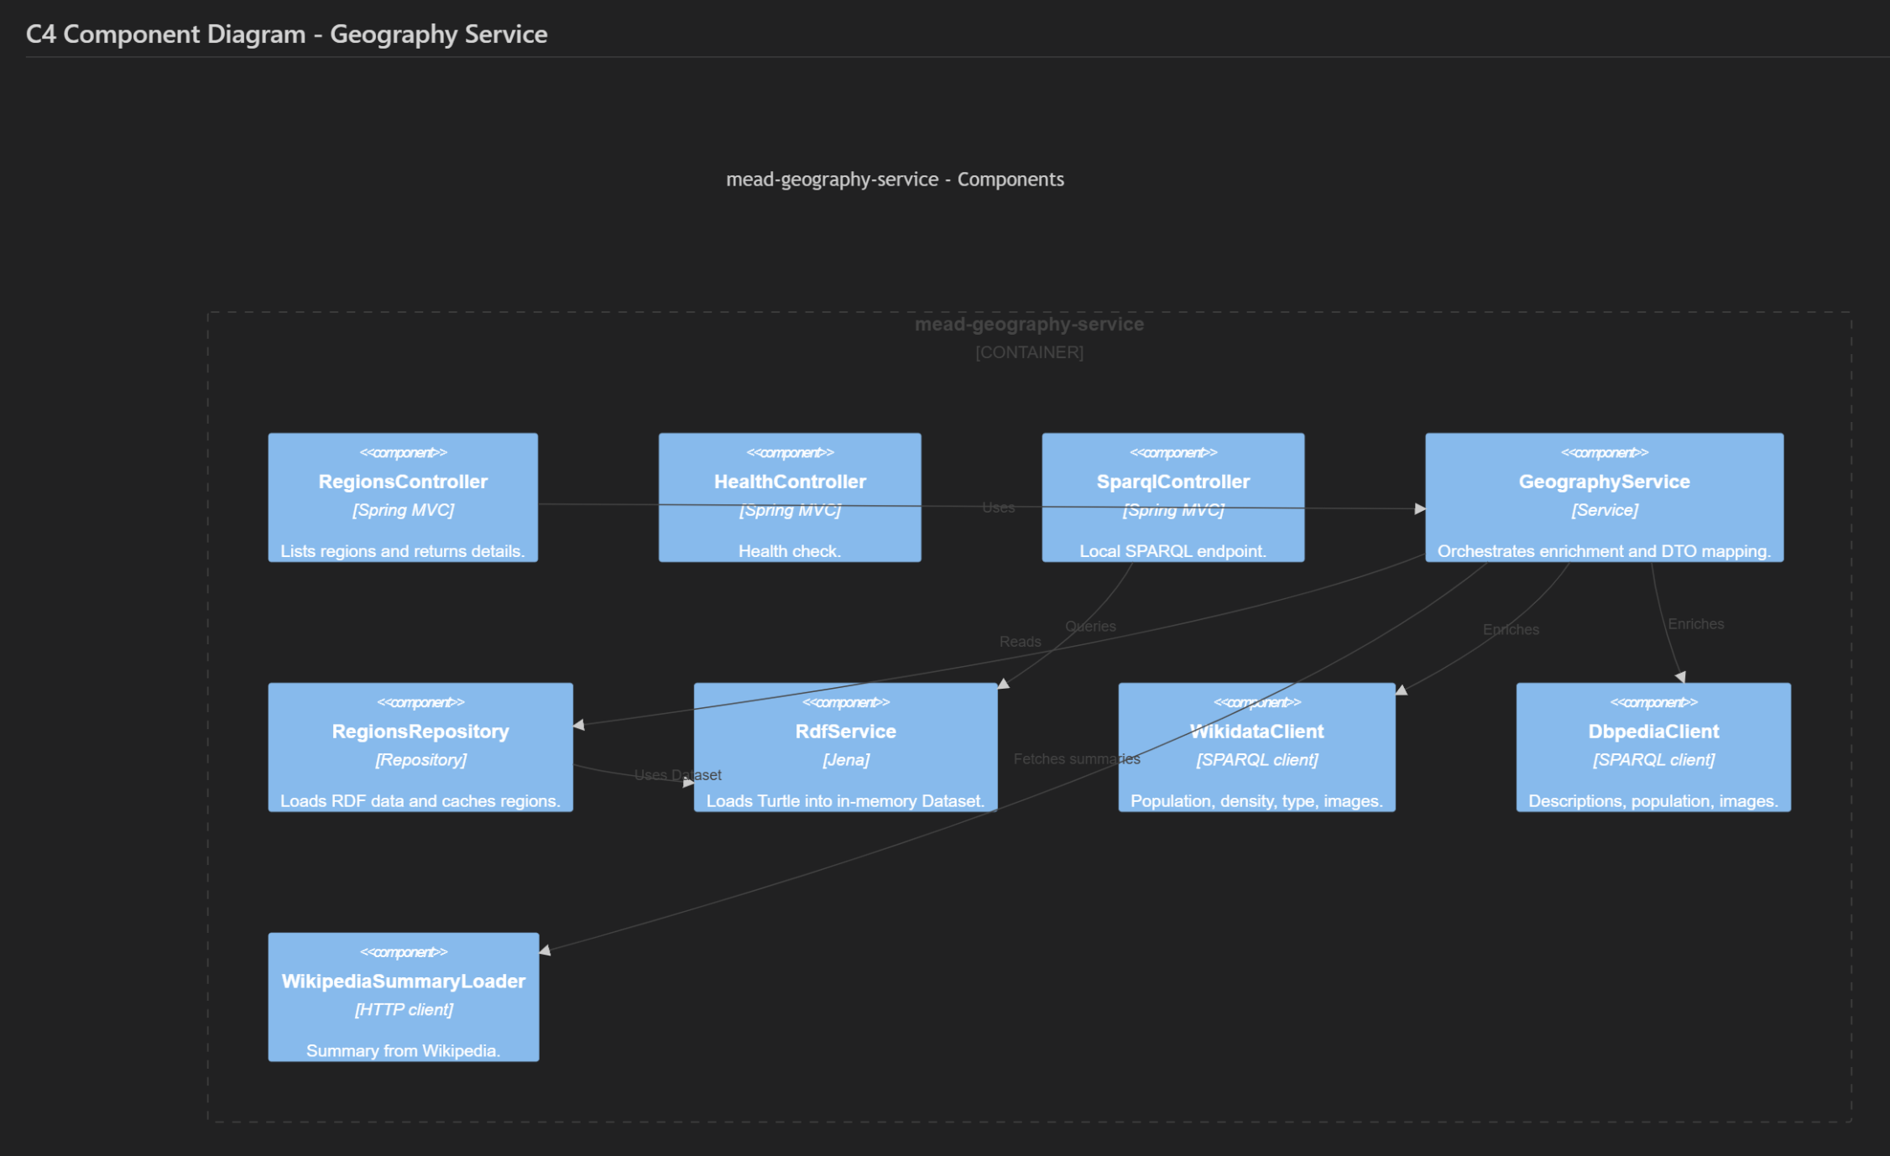Click the WikipediaSummaryLoader HTTP client box
This screenshot has height=1156, width=1890.
coord(403,997)
